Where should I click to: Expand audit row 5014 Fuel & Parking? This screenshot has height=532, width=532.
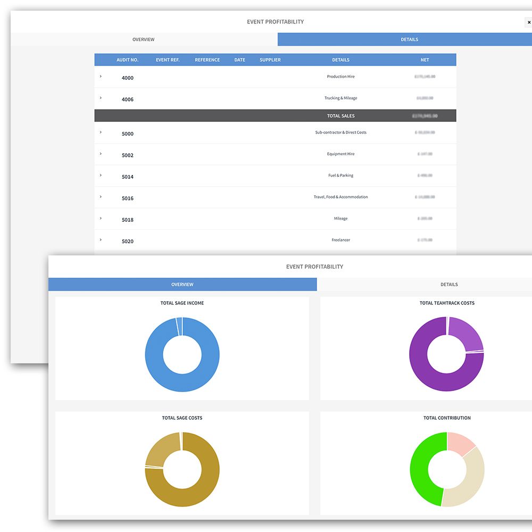click(101, 176)
